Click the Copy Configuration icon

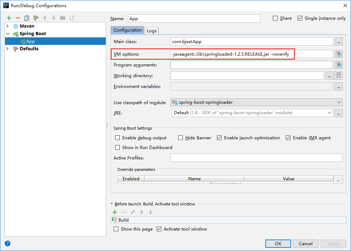[x=27, y=18]
